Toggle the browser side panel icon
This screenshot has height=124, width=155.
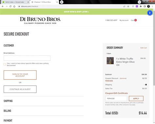coord(145,7)
